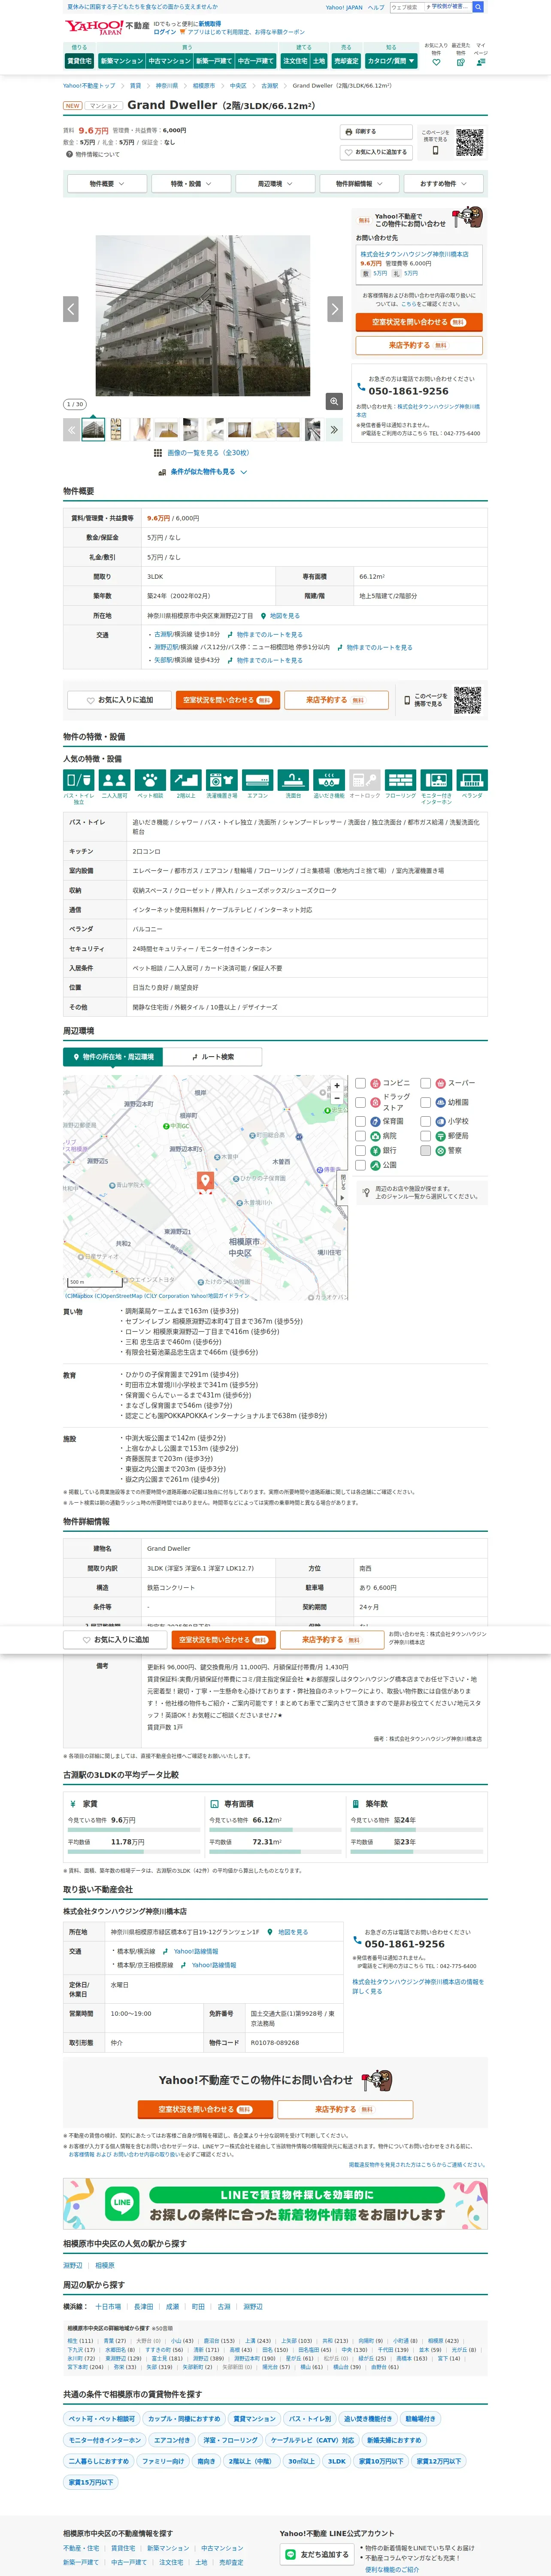The width and height of the screenshot is (551, 2576).
Task: Toggle the ドラッグストア map checkbox
Action: [x=361, y=1102]
